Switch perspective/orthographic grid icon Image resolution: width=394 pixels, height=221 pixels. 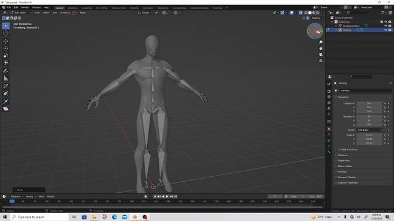pos(321,61)
